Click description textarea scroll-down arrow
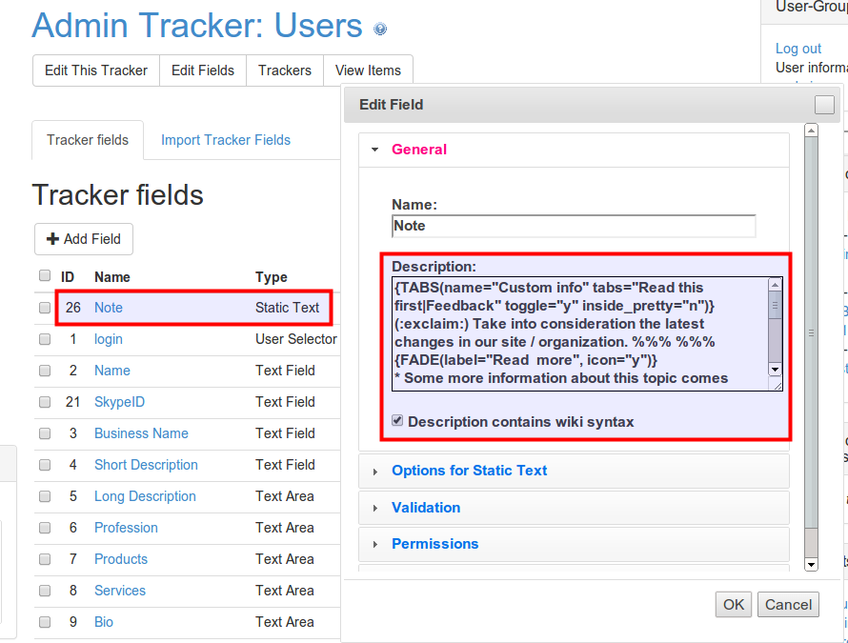Screen dimensions: 848x643 pyautogui.click(x=775, y=369)
